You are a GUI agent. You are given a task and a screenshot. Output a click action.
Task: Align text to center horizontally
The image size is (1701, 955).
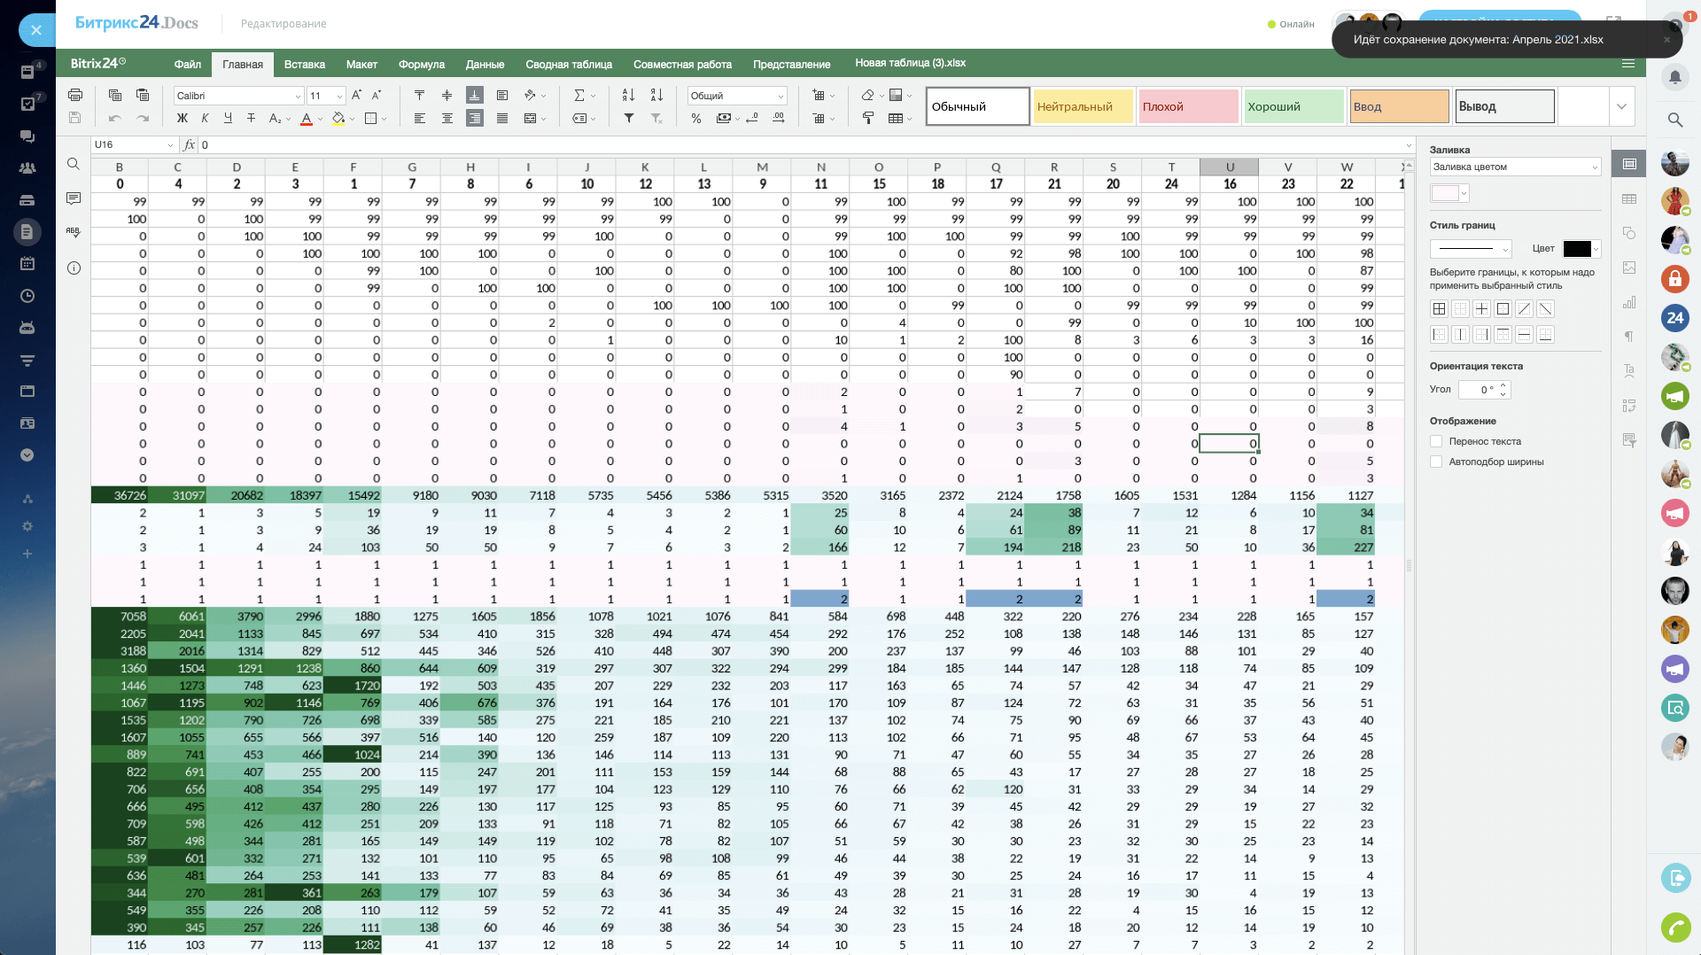(x=447, y=118)
